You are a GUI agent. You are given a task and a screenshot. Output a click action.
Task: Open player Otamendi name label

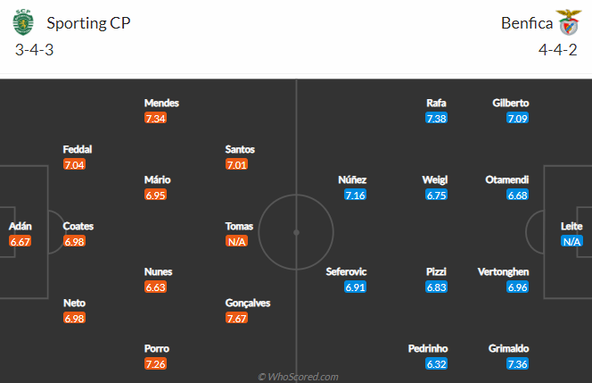point(507,180)
